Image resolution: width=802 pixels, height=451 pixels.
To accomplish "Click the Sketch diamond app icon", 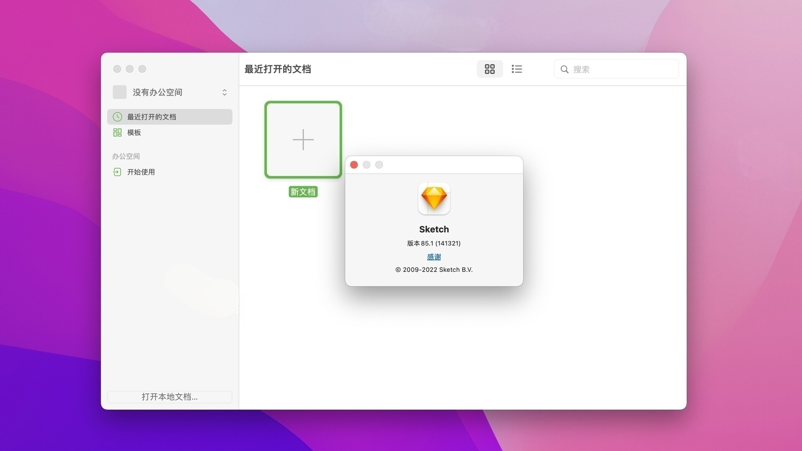I will pos(434,199).
